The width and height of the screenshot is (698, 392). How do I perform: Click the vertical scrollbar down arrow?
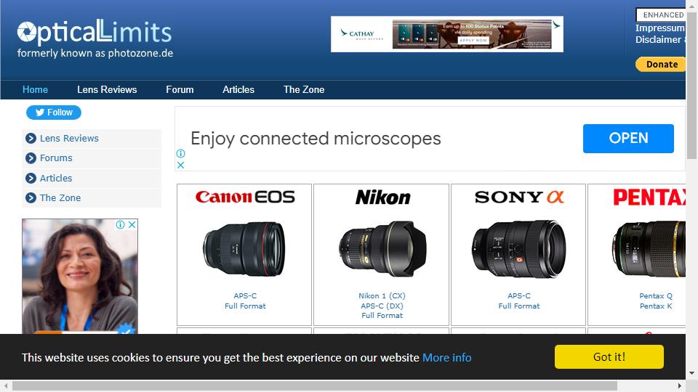click(691, 374)
